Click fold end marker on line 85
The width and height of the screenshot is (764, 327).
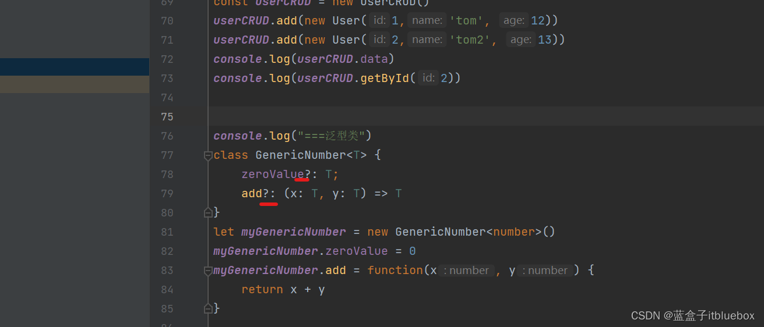tap(207, 308)
